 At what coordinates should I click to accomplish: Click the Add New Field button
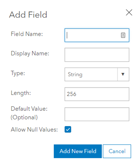pos(78,151)
